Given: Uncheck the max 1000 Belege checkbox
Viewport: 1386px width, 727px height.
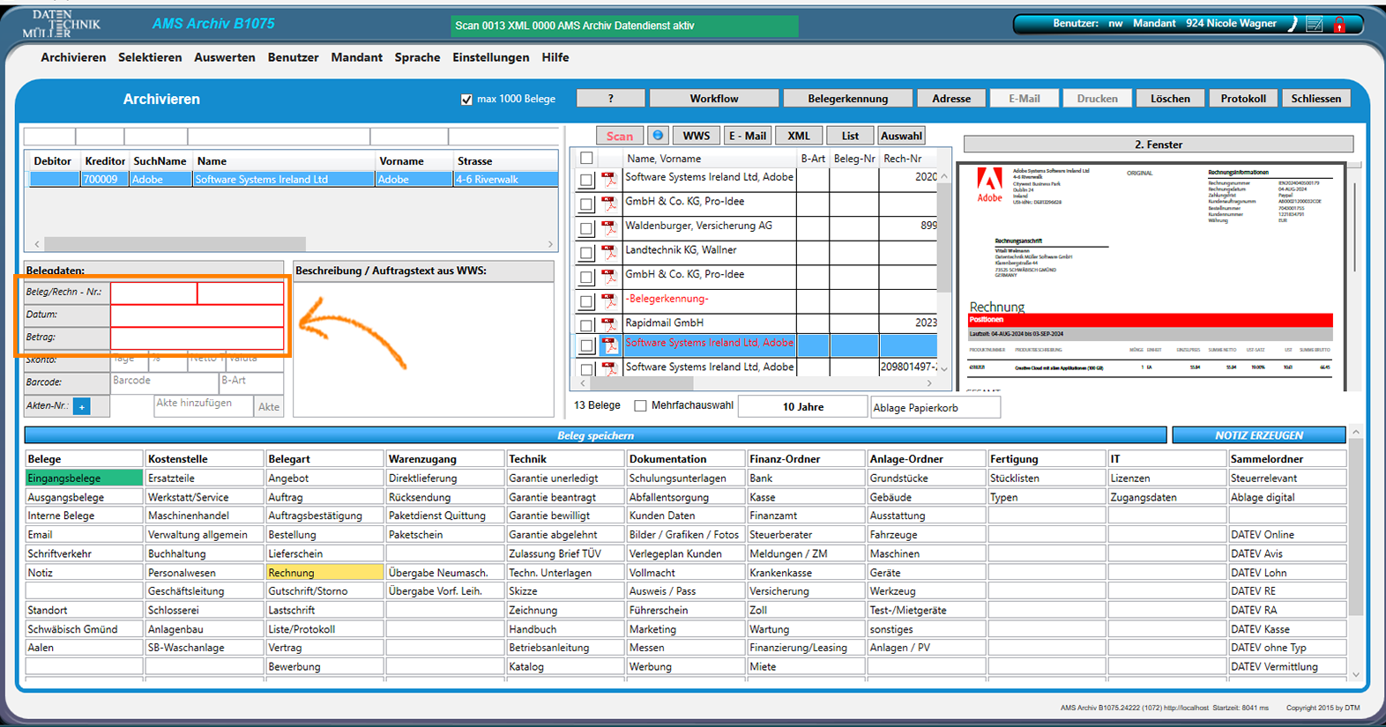Looking at the screenshot, I should (466, 100).
